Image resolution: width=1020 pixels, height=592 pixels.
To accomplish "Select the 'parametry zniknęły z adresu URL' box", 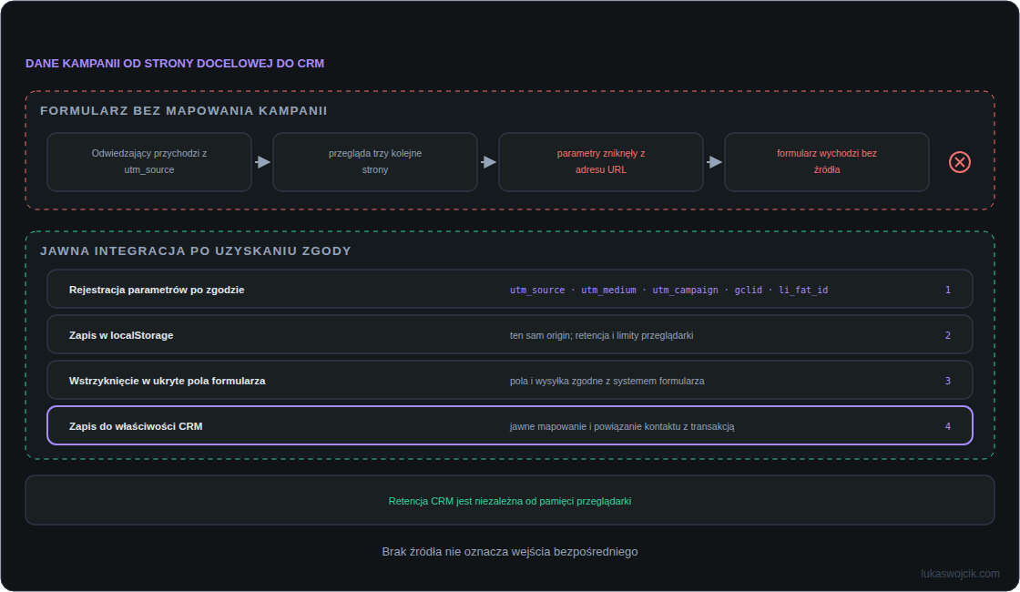I will coord(600,162).
